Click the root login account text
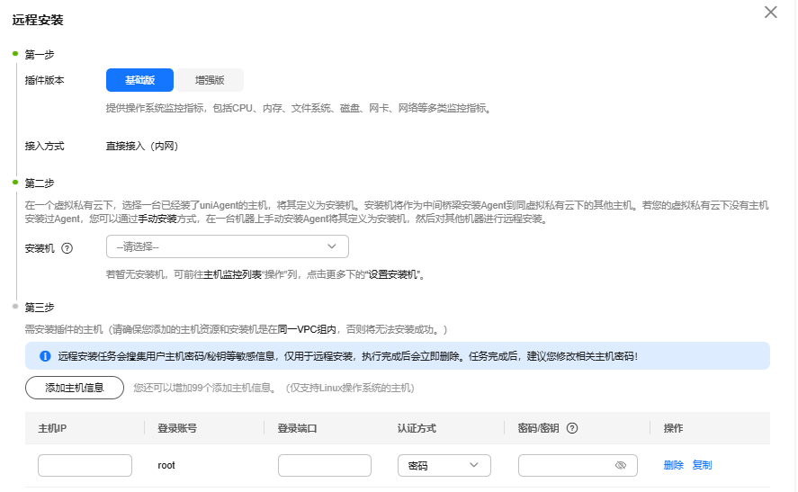The height and width of the screenshot is (492, 798). tap(166, 466)
